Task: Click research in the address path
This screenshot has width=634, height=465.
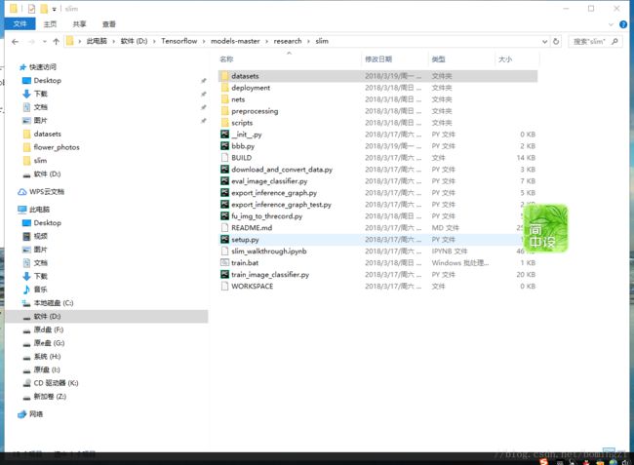Action: pos(288,41)
